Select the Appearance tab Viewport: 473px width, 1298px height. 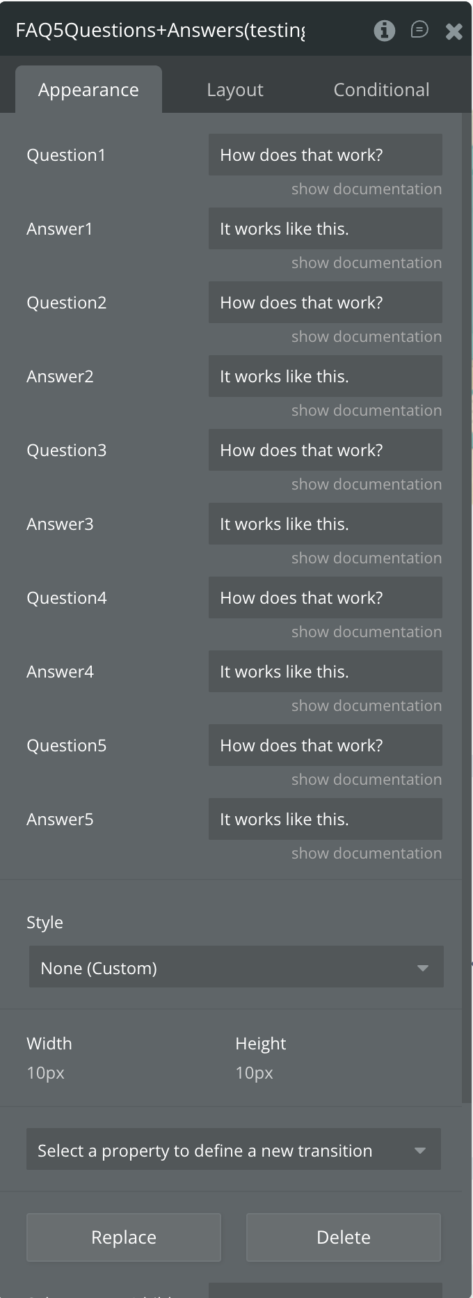(x=88, y=90)
